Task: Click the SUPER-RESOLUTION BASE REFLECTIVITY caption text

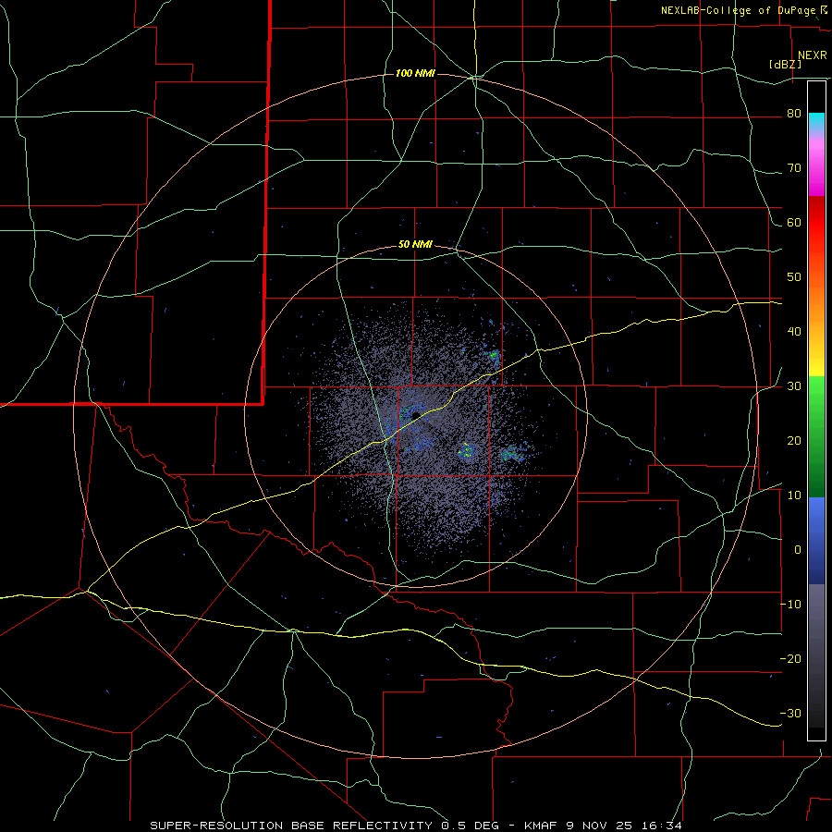Action: (x=291, y=826)
